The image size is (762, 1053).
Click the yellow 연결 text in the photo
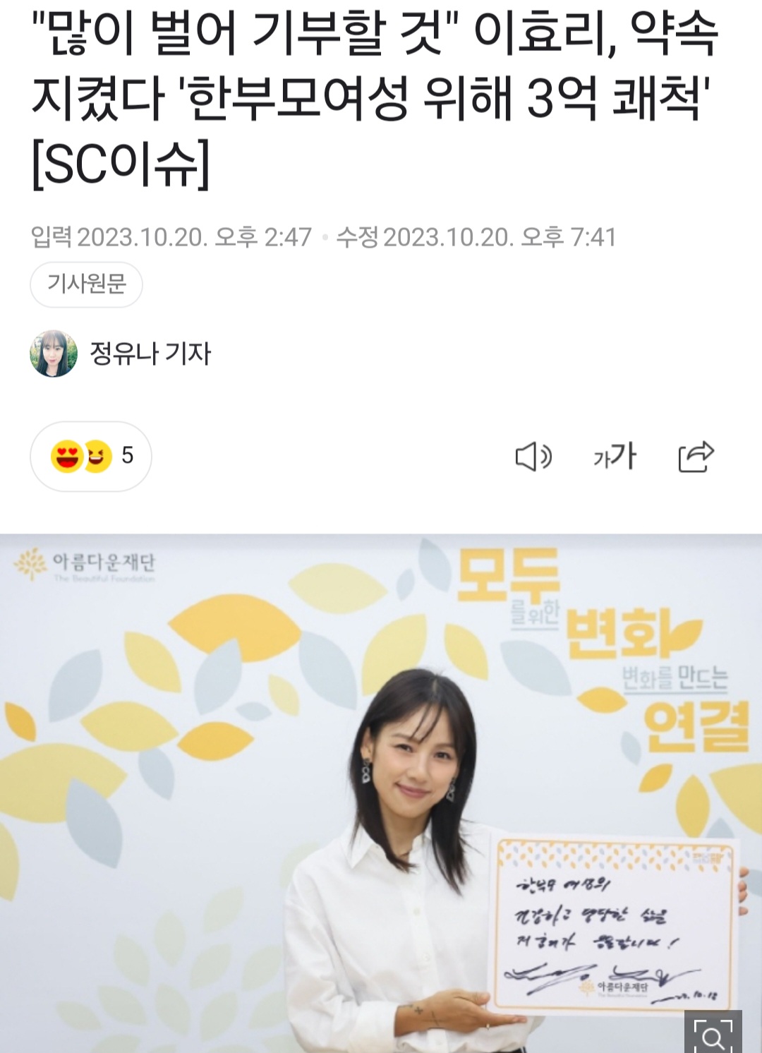(x=696, y=727)
